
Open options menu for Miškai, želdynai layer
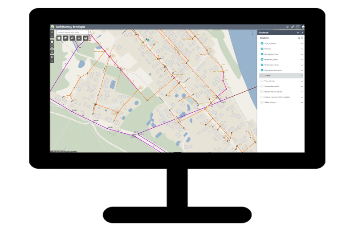click(301, 103)
